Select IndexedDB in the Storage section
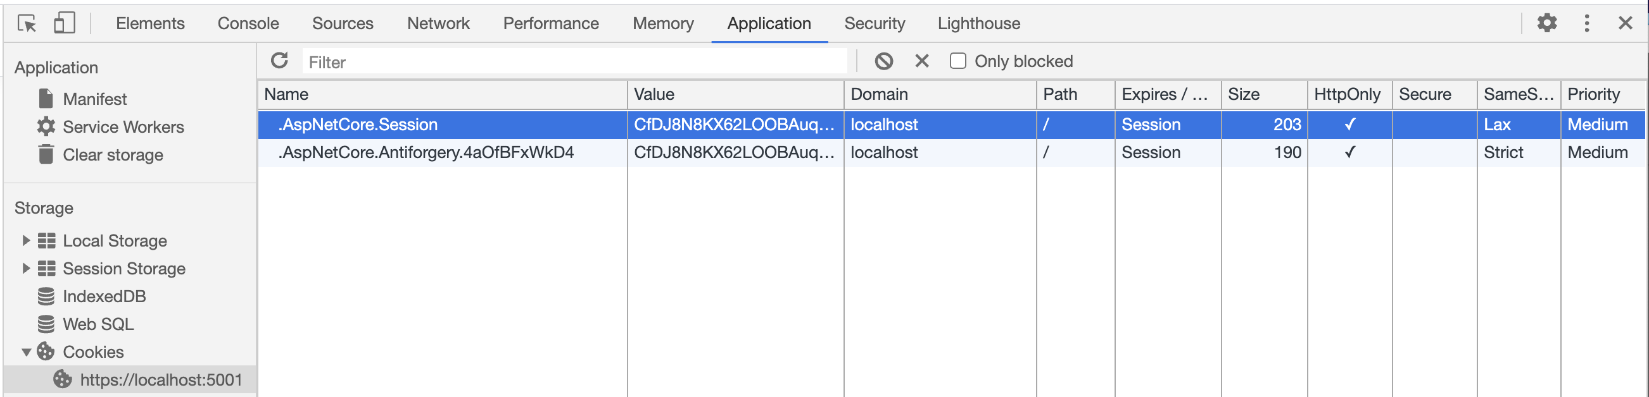1649x397 pixels. pos(104,296)
